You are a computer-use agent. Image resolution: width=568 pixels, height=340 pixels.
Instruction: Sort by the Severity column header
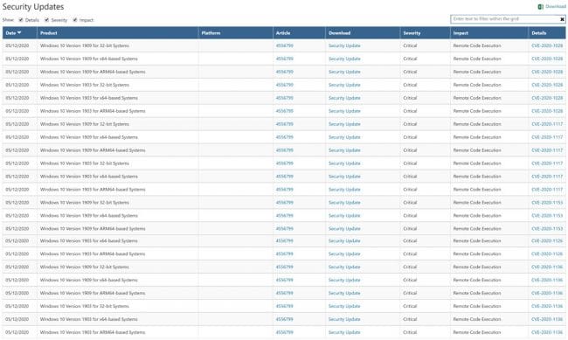[x=412, y=33]
